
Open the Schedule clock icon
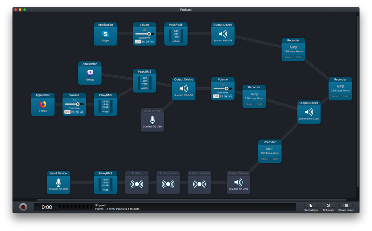point(328,205)
